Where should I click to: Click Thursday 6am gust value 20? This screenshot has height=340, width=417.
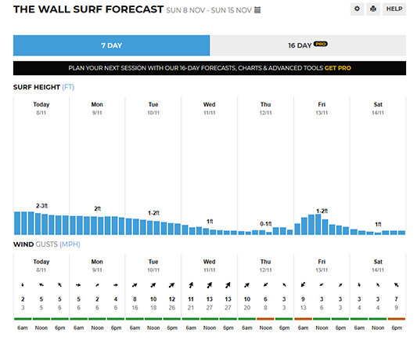pyautogui.click(x=247, y=308)
